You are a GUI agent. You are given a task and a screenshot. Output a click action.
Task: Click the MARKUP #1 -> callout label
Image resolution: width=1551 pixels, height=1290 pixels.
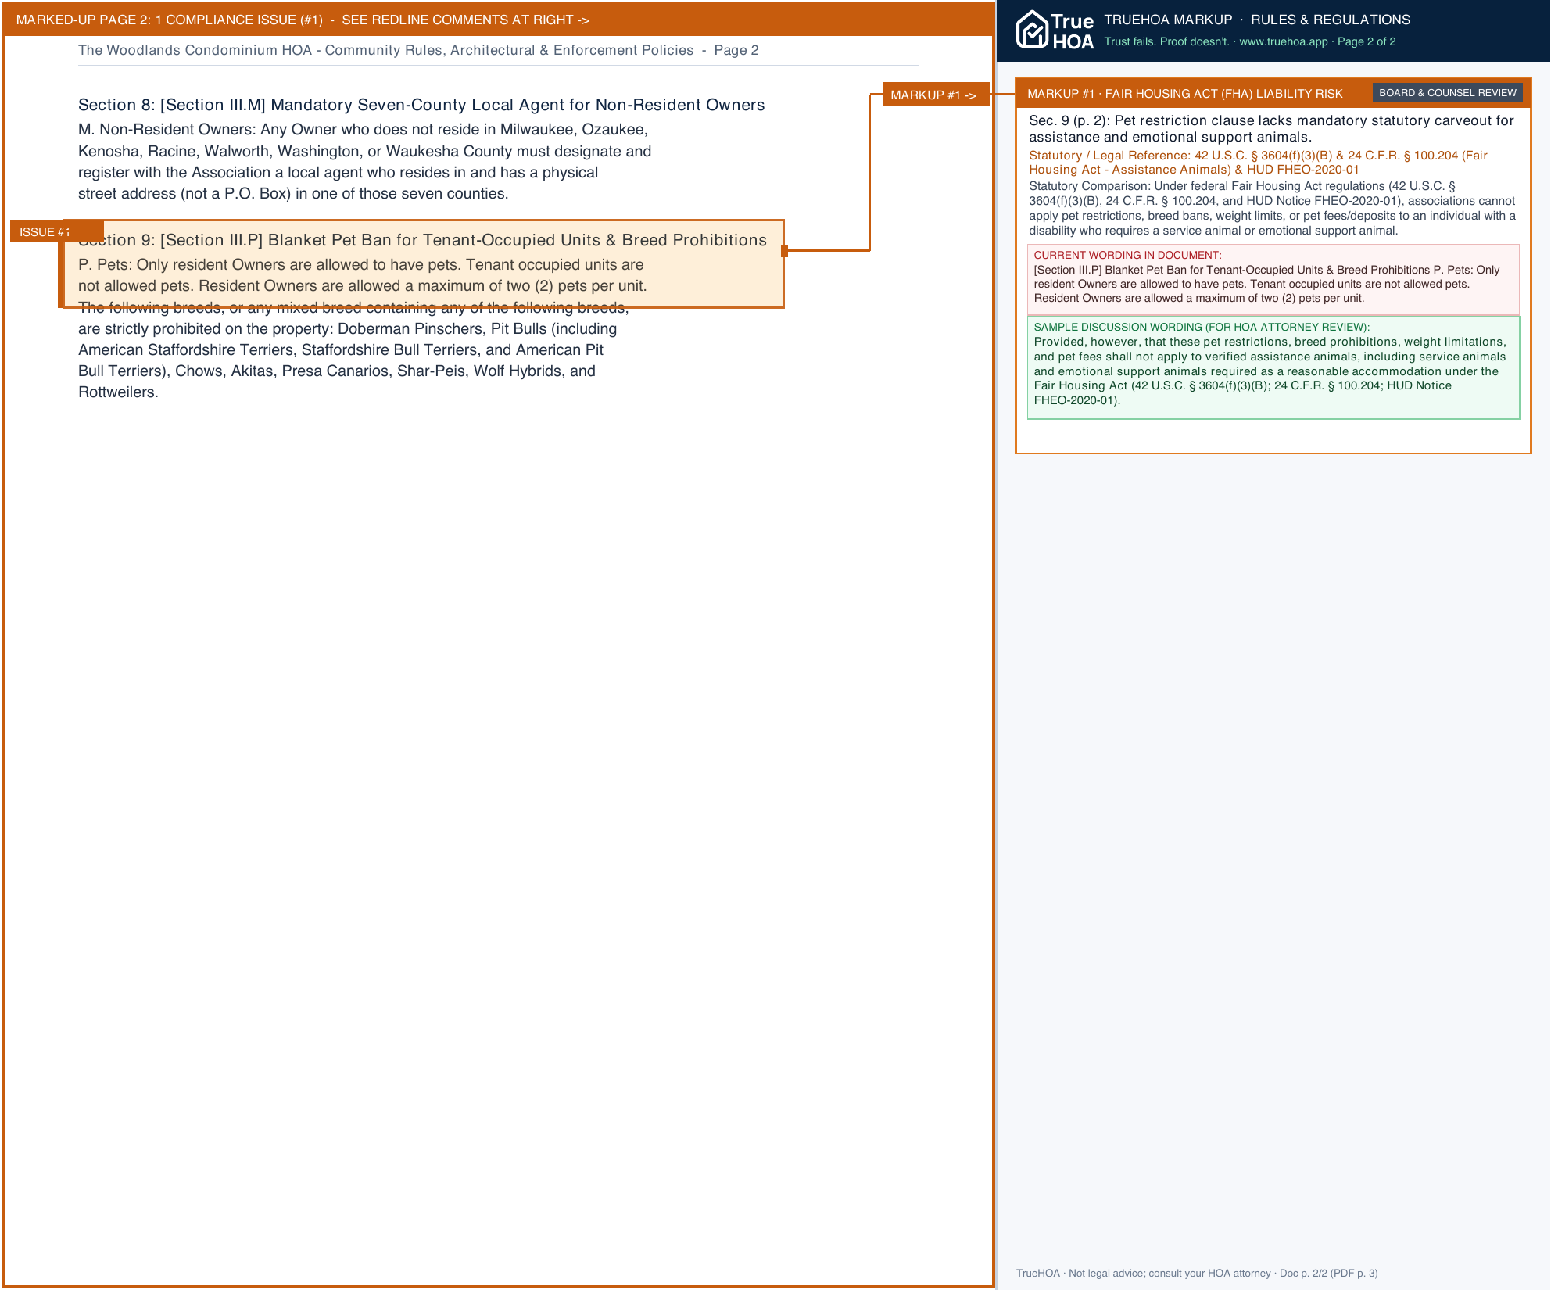pyautogui.click(x=936, y=95)
